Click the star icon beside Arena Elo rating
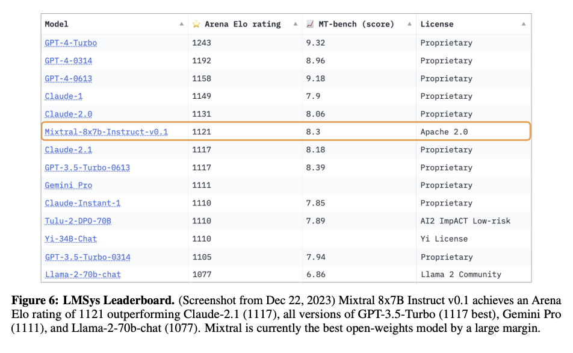The width and height of the screenshot is (573, 353). 196,24
